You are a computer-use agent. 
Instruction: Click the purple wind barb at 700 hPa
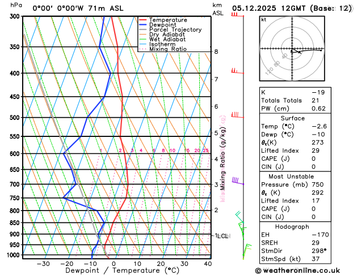tap(238, 181)
